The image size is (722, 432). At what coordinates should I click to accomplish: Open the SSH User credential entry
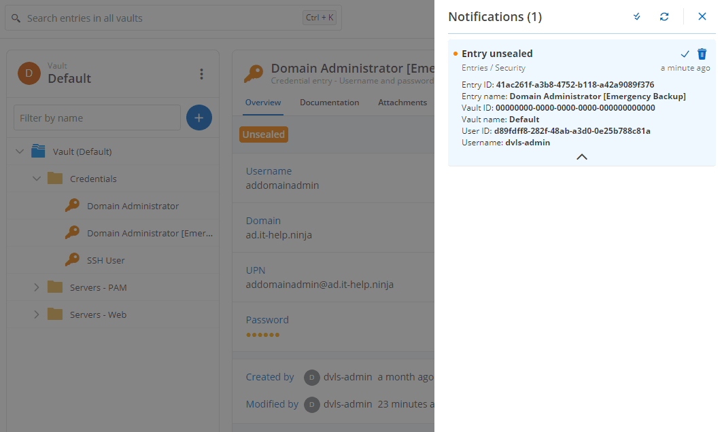(x=105, y=260)
